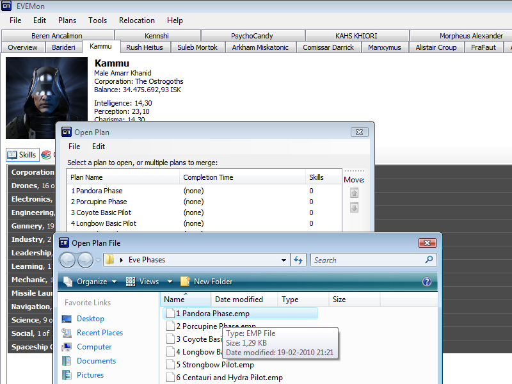Open the EVEMon Tools menu
Image resolution: width=512 pixels, height=384 pixels.
pos(97,20)
